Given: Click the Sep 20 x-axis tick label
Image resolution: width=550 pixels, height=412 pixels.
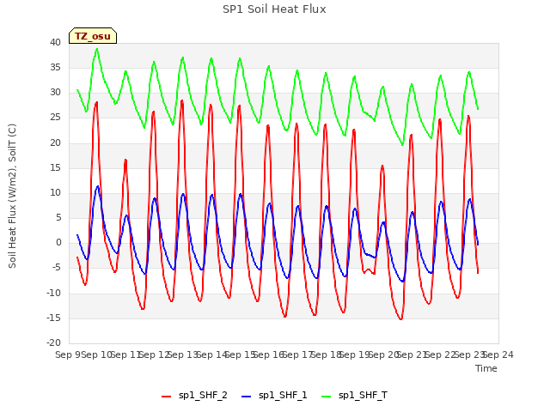Looking at the screenshot, I should [x=383, y=354].
